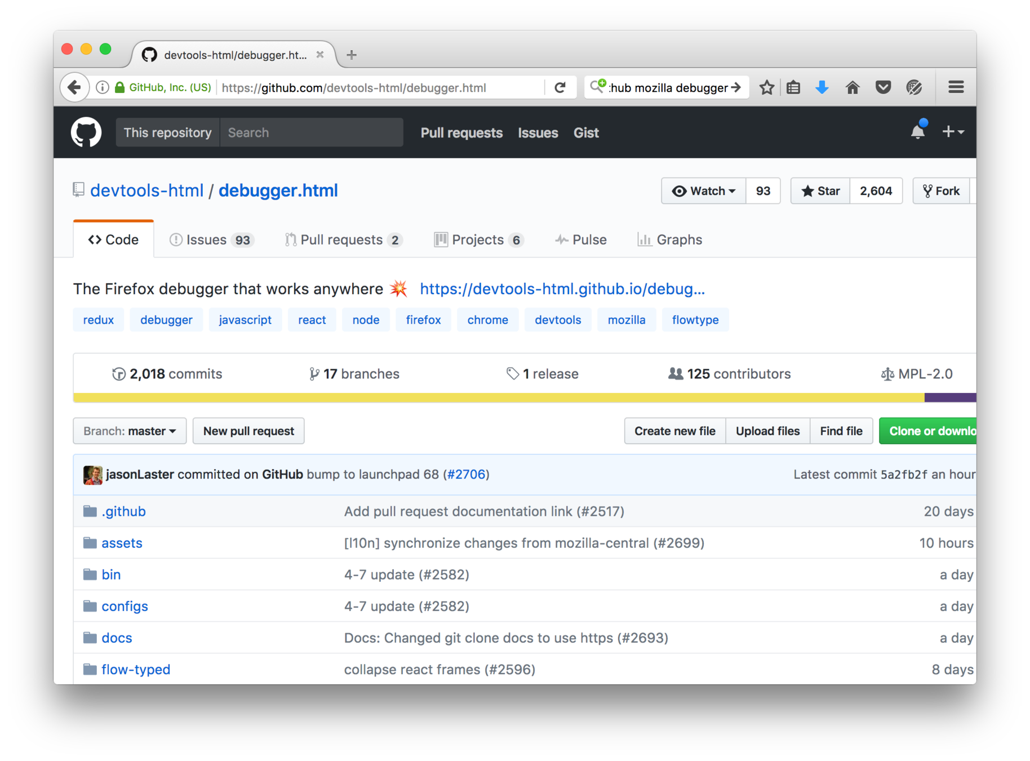
Task: Open the Pulse tab
Action: pyautogui.click(x=581, y=240)
